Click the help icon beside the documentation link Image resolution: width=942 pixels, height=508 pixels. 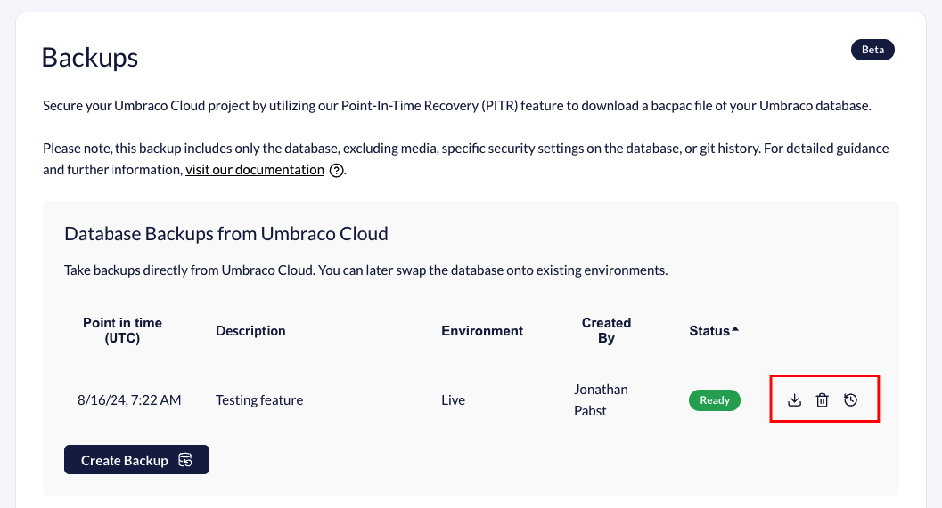(337, 170)
